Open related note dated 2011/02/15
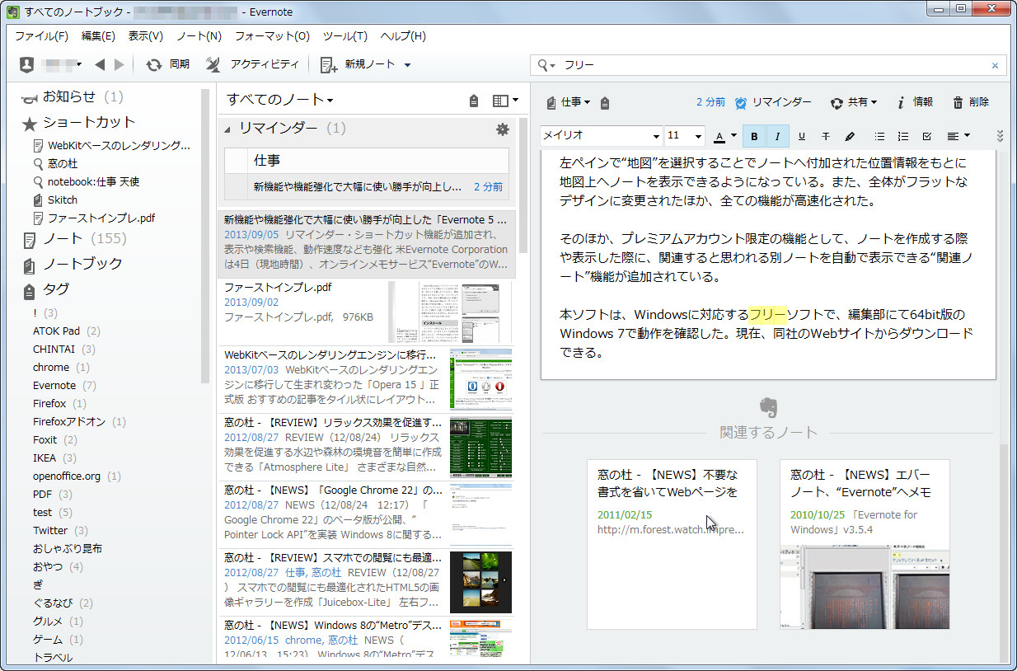Viewport: 1017px width, 671px height. (672, 544)
